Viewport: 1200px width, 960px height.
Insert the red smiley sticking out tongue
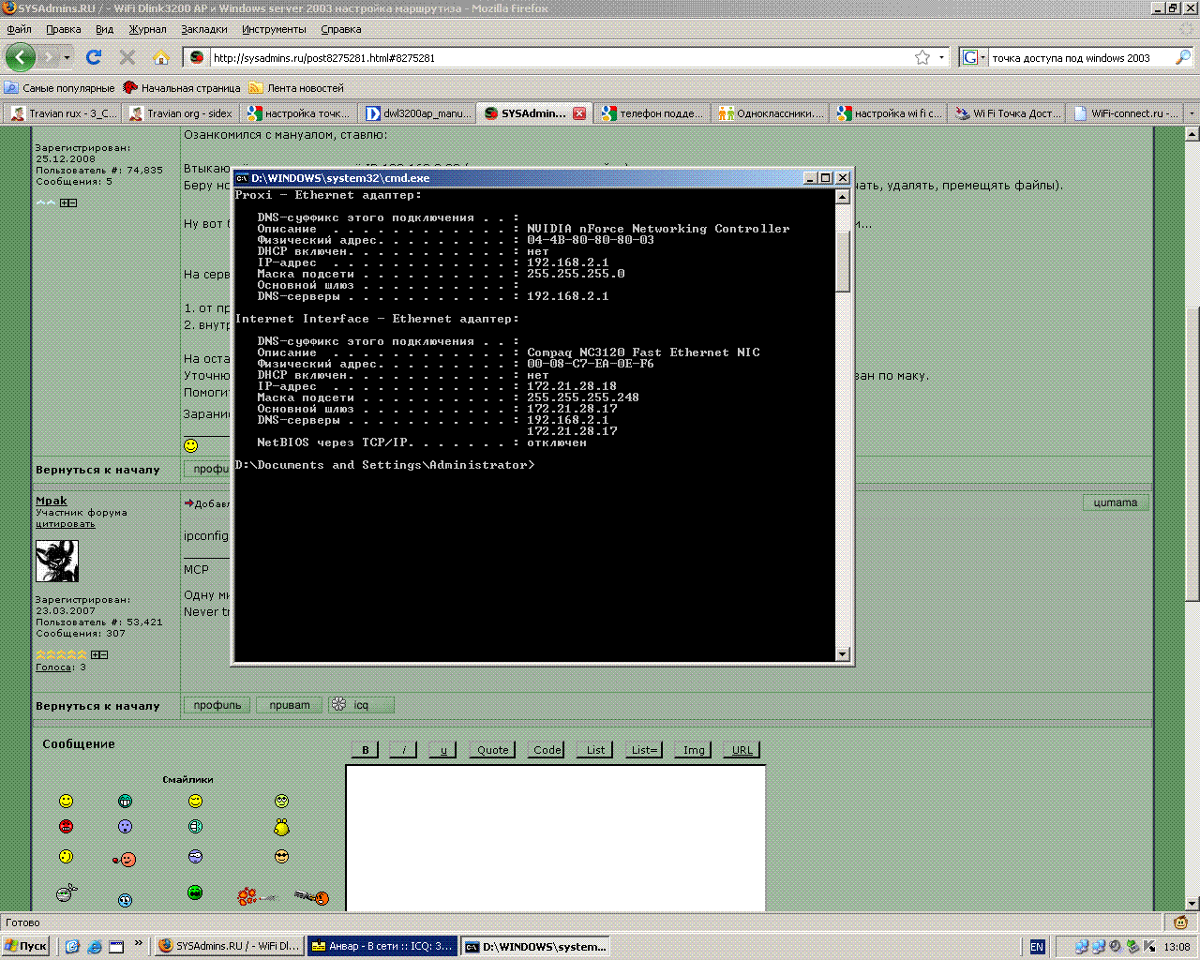pos(125,859)
